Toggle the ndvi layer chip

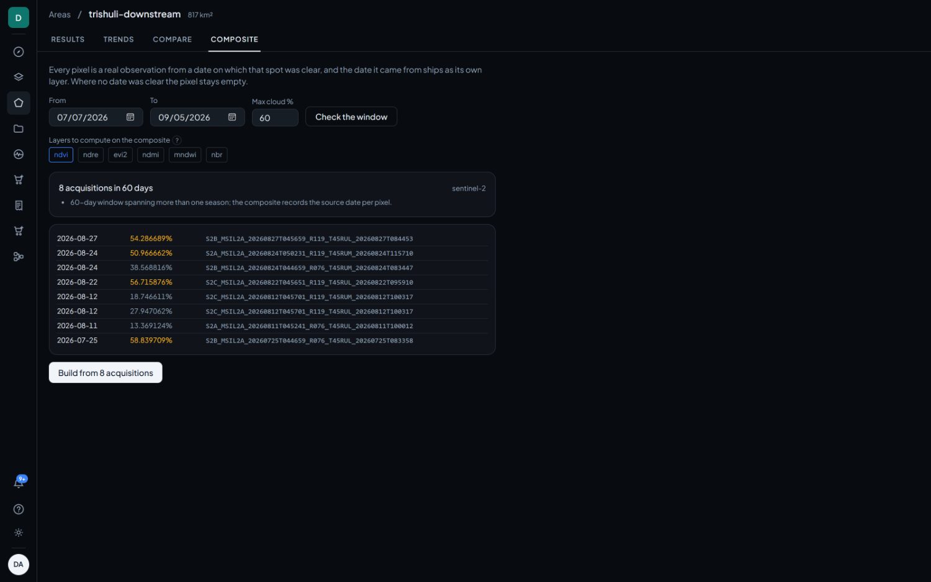coord(61,155)
